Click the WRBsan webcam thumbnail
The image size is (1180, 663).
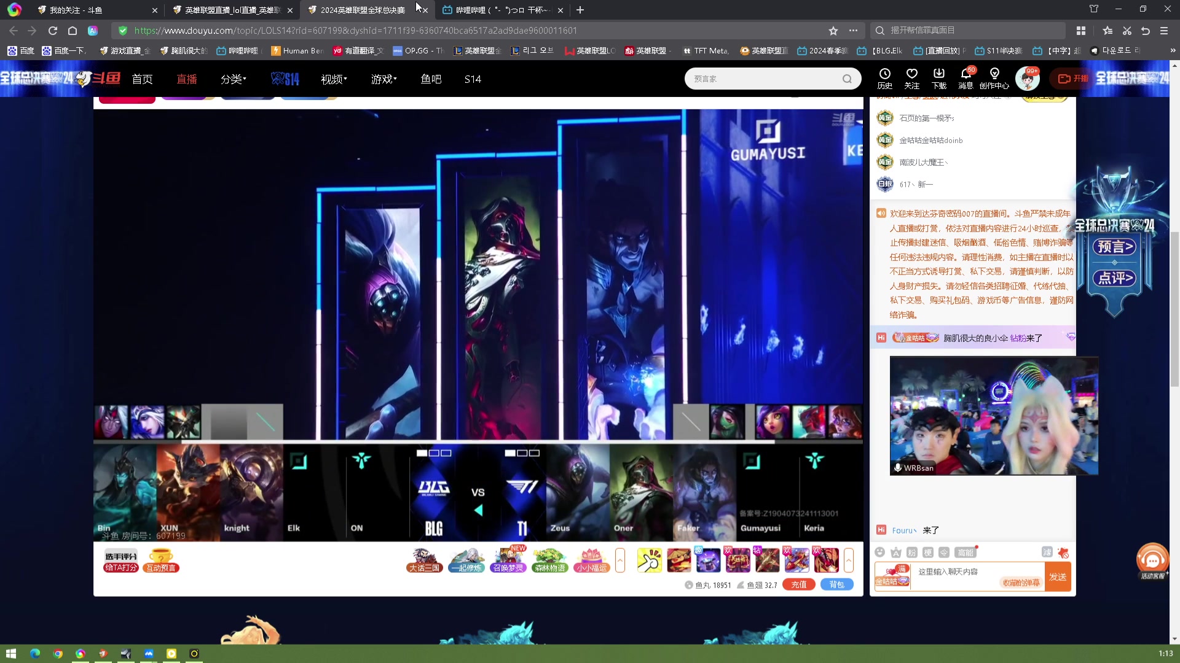tap(994, 416)
